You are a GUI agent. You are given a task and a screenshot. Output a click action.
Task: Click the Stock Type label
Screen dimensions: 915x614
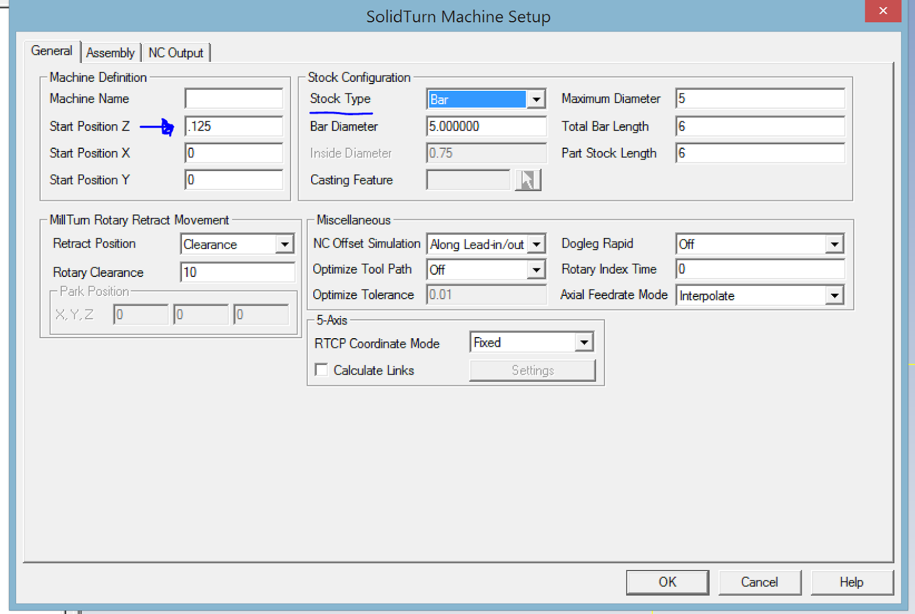(x=340, y=98)
